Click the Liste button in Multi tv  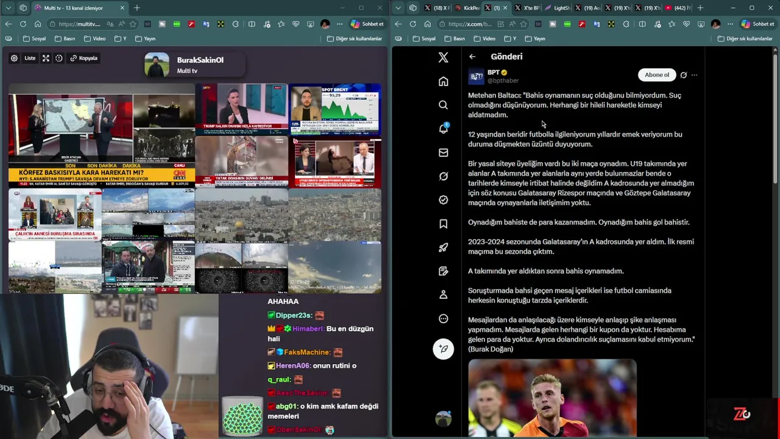pos(30,58)
